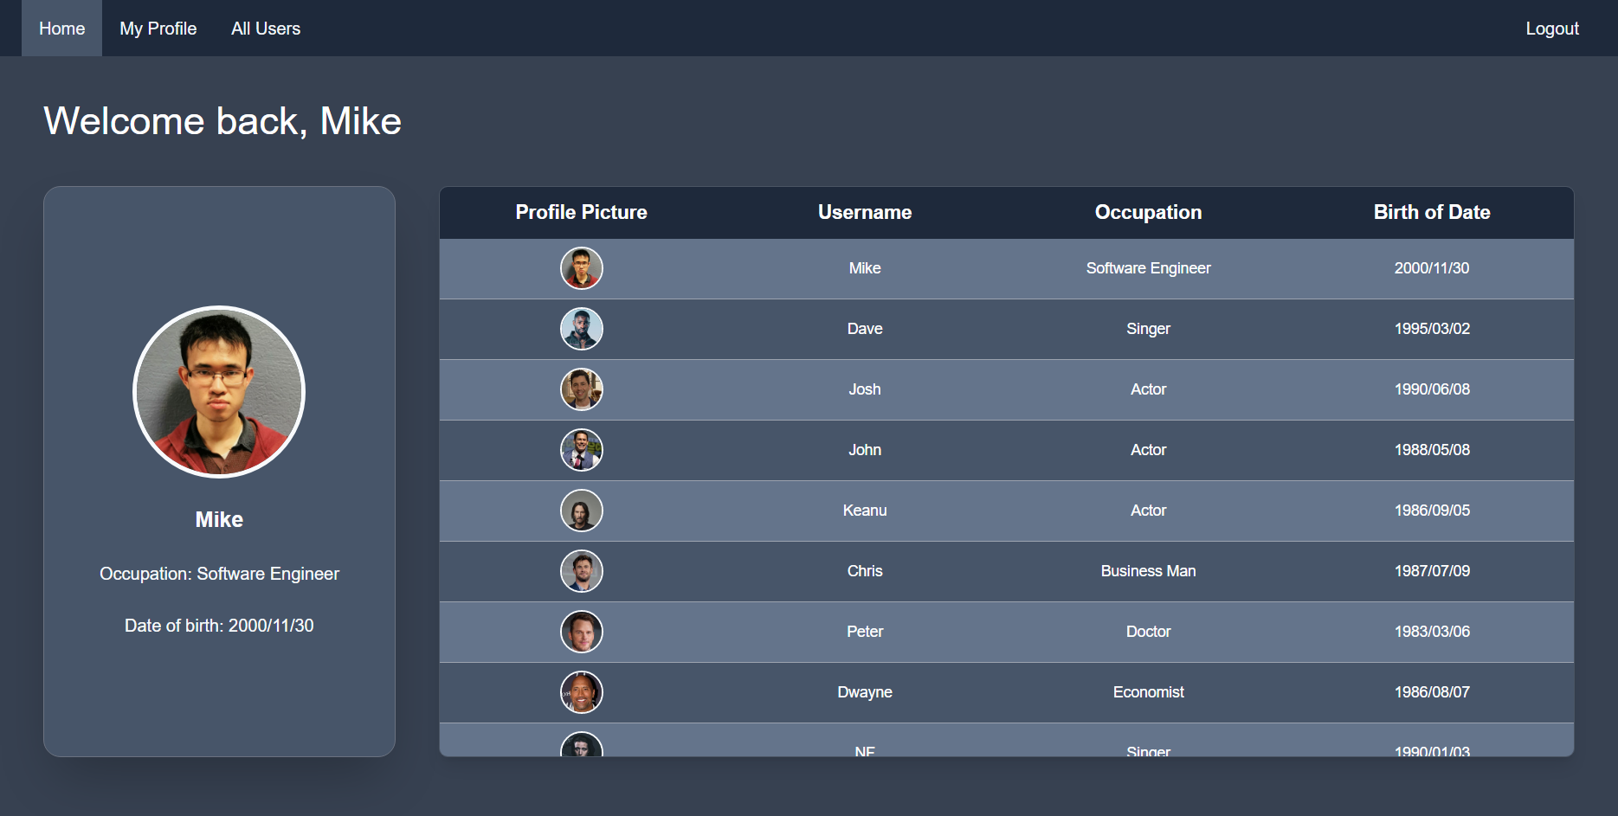Click the Username column header
1618x816 pixels.
865,212
